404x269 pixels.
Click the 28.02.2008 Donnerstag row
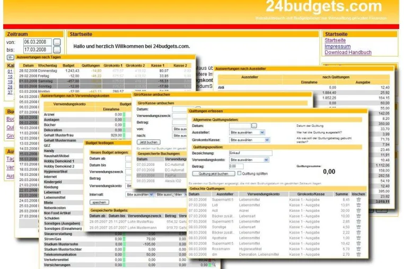coord(105,70)
